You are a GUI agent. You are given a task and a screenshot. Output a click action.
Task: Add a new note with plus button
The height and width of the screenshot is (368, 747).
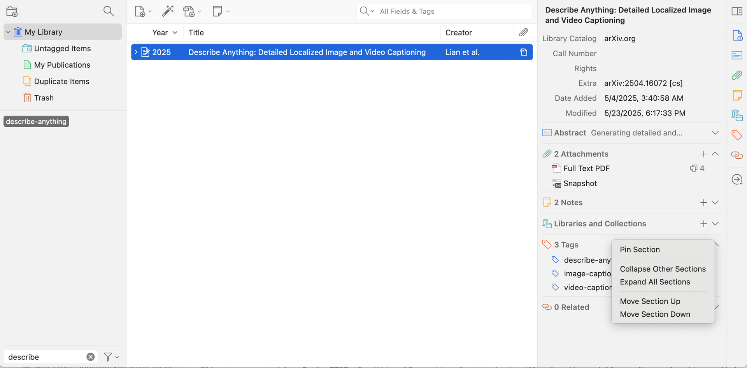pyautogui.click(x=703, y=203)
